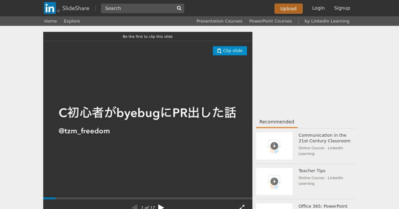
Task: Click the 'Be the first to clip this slide' text
Action: (x=148, y=36)
